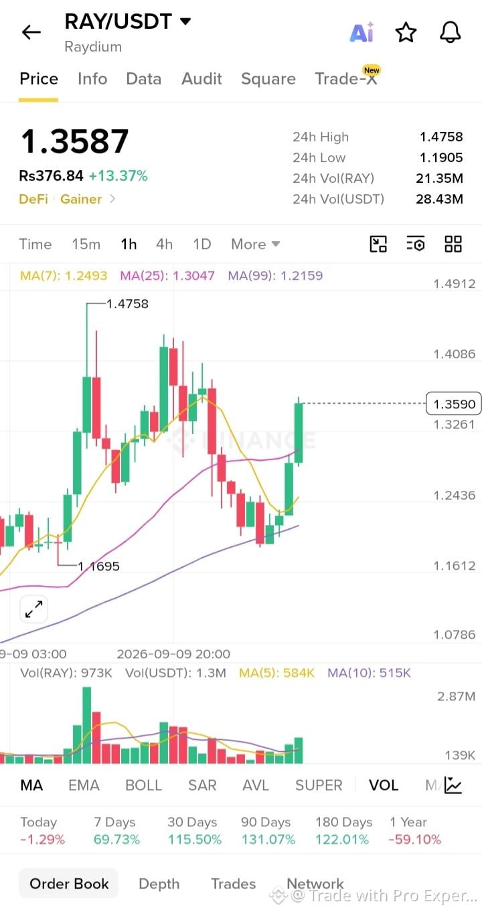The image size is (482, 912).
Task: Open chart settings icon
Action: [416, 244]
